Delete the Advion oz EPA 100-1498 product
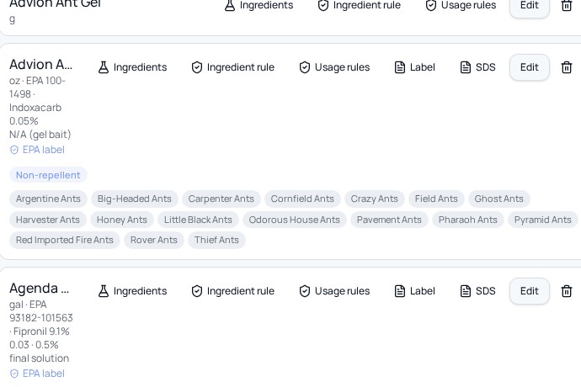 (x=567, y=67)
